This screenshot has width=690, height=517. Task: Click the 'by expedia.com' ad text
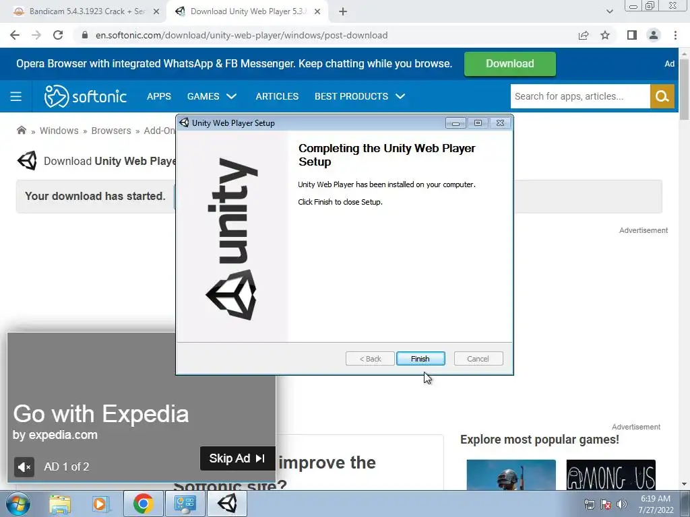tap(55, 435)
